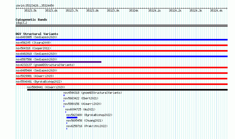235x139 pixels.
Task: Open variant nsv564318 (Cooper2011) label
Action: pyautogui.click(x=33, y=48)
